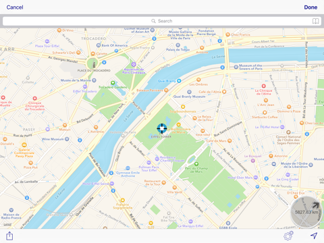Tap the Bateaux Parisiens restaurant icon

[x=166, y=90]
